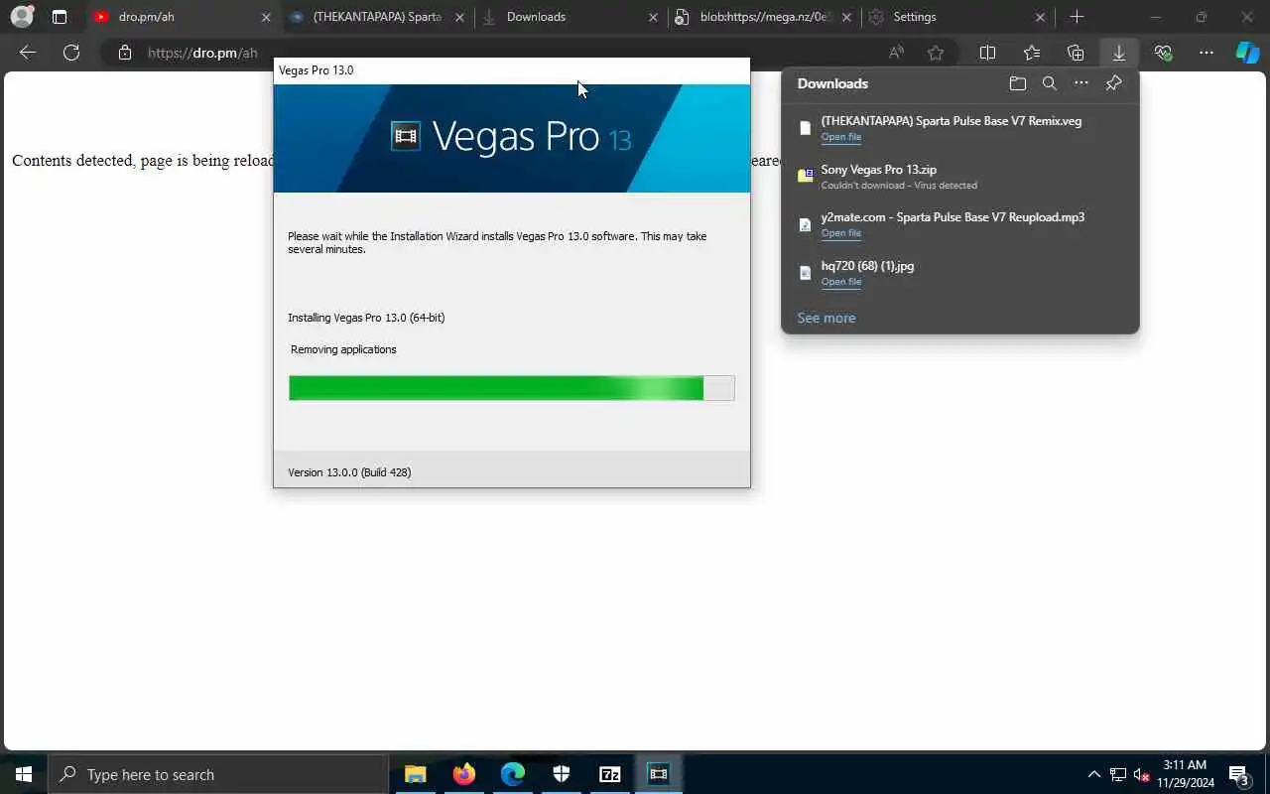Click the Type here to search box
1270x794 pixels.
click(218, 774)
